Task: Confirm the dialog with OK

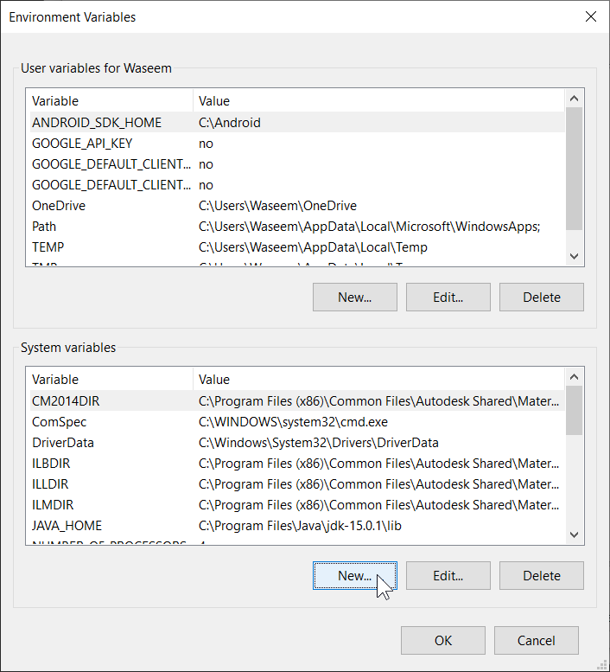Action: click(x=442, y=640)
